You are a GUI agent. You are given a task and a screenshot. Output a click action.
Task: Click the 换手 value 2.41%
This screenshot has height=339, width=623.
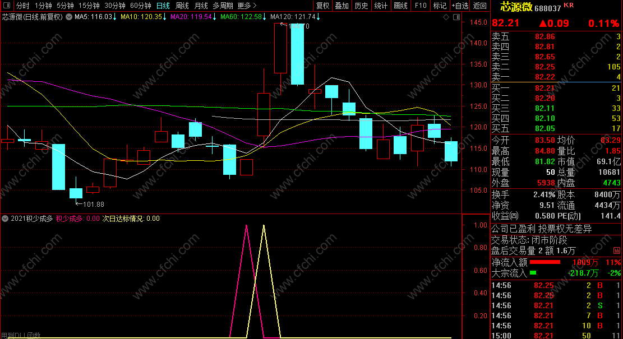pos(544,195)
